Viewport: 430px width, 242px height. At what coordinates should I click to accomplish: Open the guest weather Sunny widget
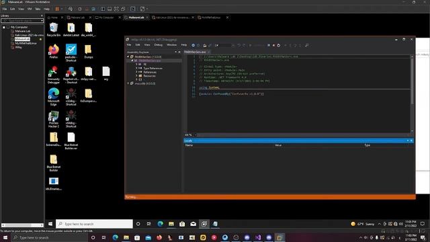pyautogui.click(x=362, y=224)
